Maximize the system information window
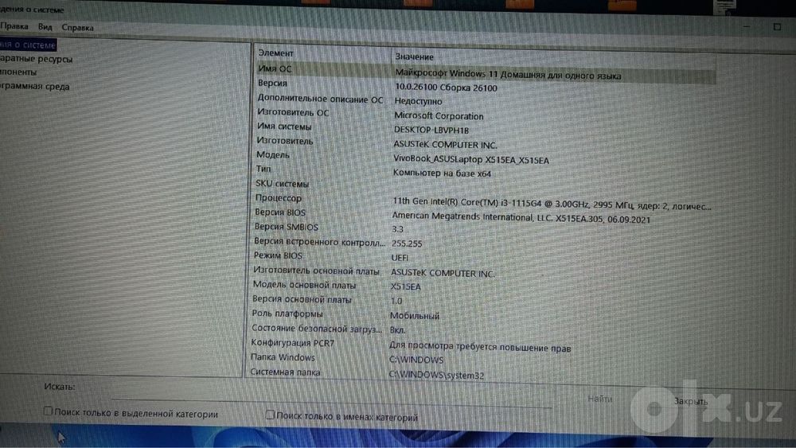 tap(777, 27)
